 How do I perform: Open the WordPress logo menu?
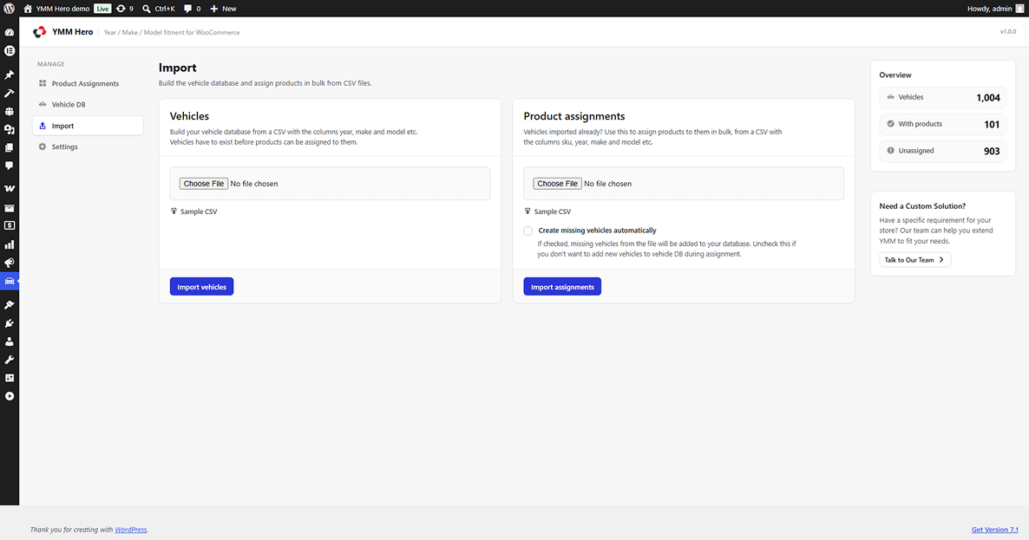click(10, 9)
